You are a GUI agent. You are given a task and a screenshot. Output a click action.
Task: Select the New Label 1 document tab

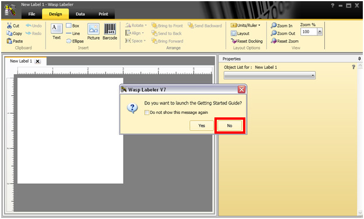21,61
